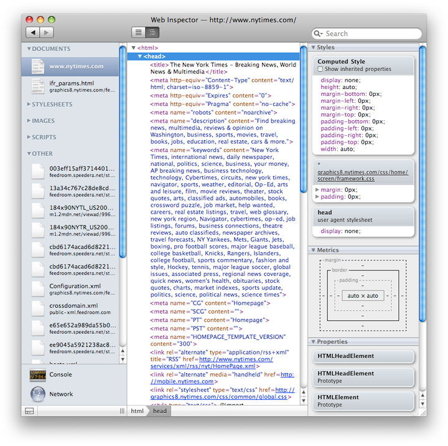Image resolution: width=448 pixels, height=446 pixels.
Task: Collapse the DOCUMENTS section
Action: click(x=29, y=49)
